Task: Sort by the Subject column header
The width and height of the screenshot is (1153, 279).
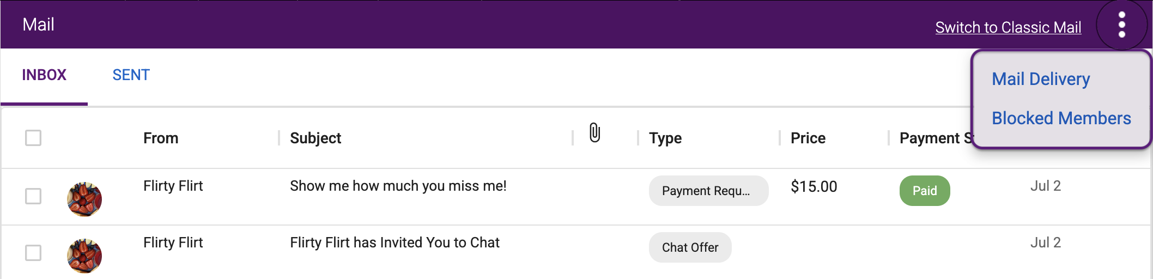Action: 315,138
